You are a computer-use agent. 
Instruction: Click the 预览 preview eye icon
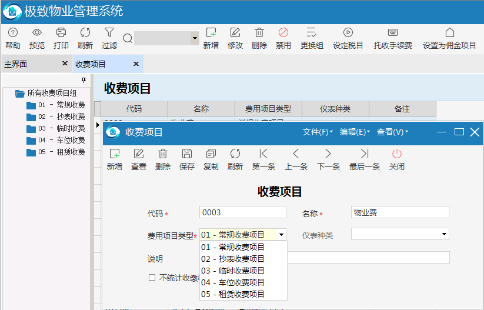pos(36,32)
